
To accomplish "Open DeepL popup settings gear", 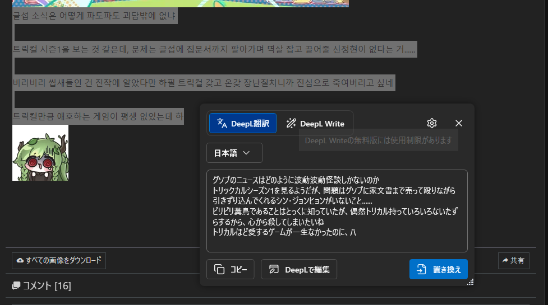I will point(431,123).
